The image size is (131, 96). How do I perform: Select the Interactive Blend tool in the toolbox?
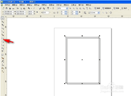pyautogui.click(x=2, y=58)
